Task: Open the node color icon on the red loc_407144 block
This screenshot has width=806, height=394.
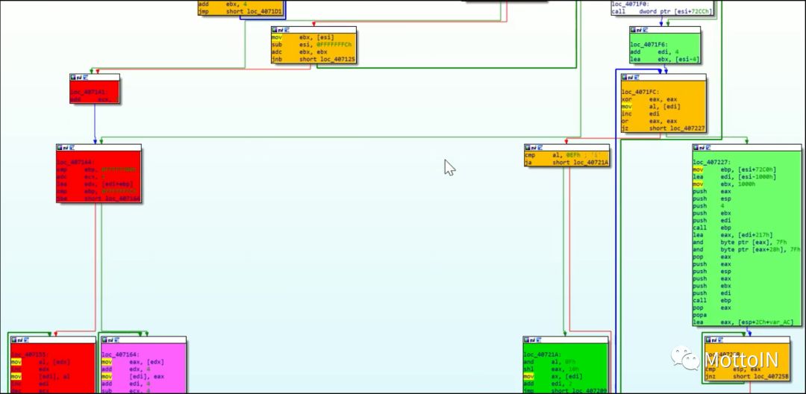Action: click(x=60, y=148)
